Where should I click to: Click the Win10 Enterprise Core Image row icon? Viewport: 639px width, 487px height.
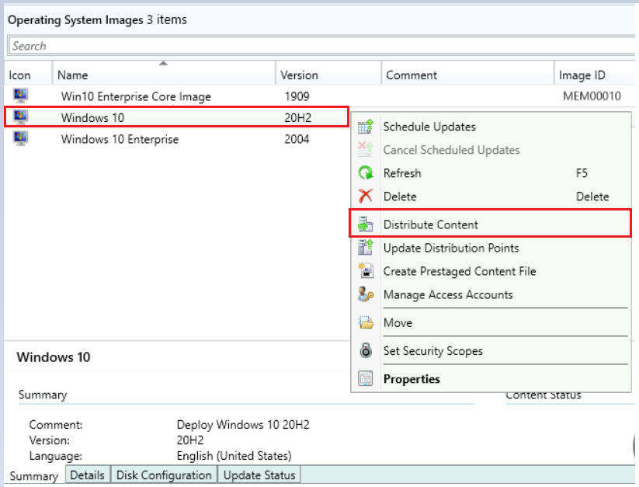(20, 96)
